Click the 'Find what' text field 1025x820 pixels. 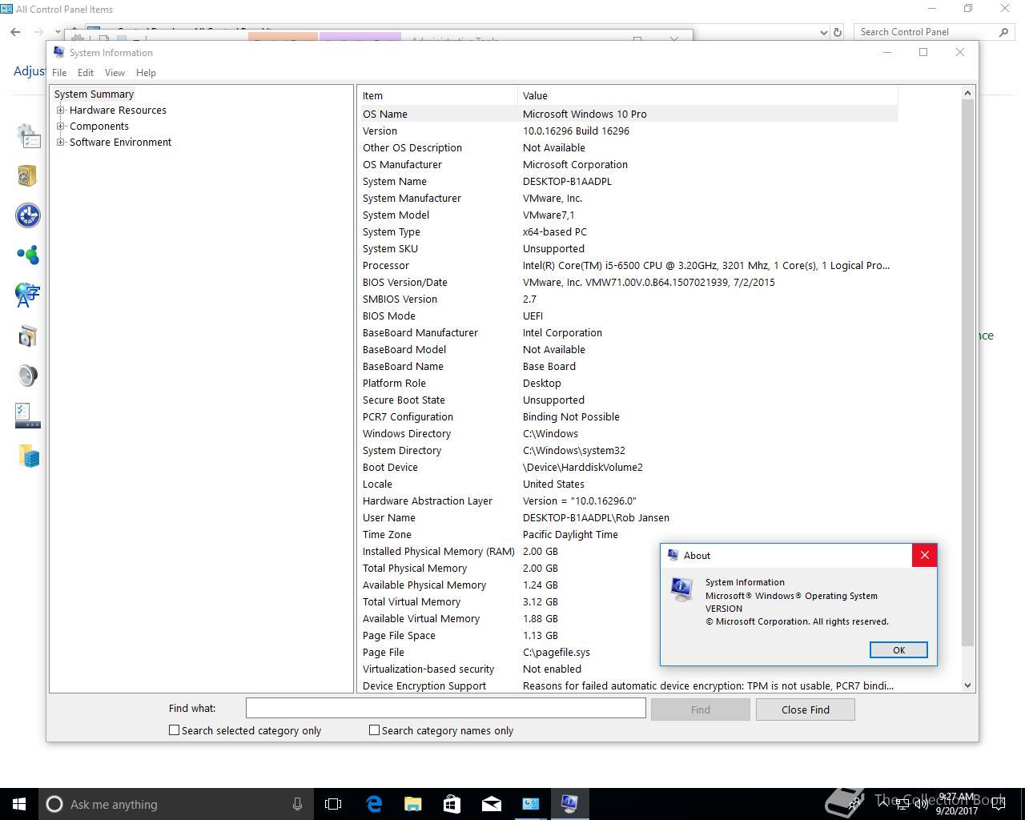pyautogui.click(x=445, y=709)
